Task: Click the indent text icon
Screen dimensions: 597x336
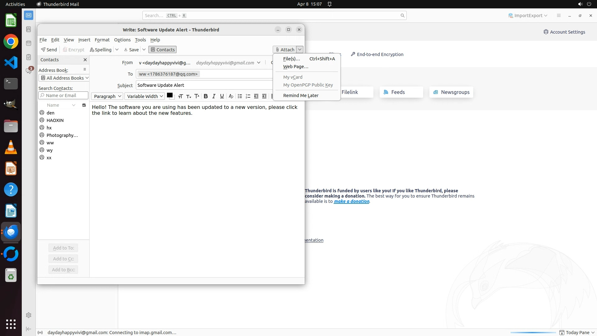Action: coord(264,96)
